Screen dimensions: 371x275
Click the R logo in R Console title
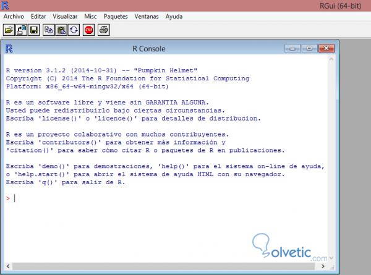pos(9,49)
